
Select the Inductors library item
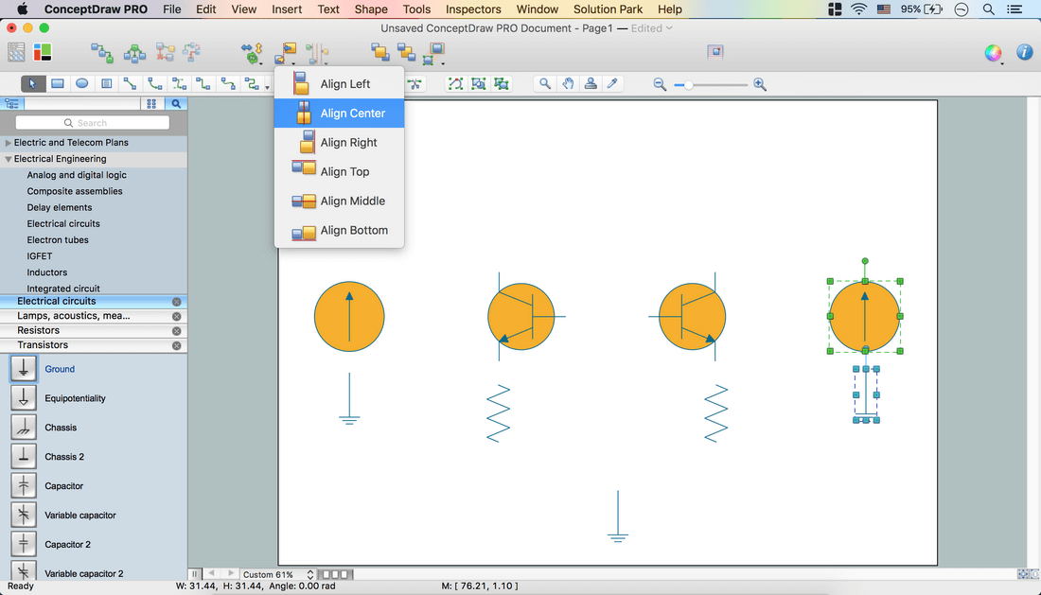47,272
